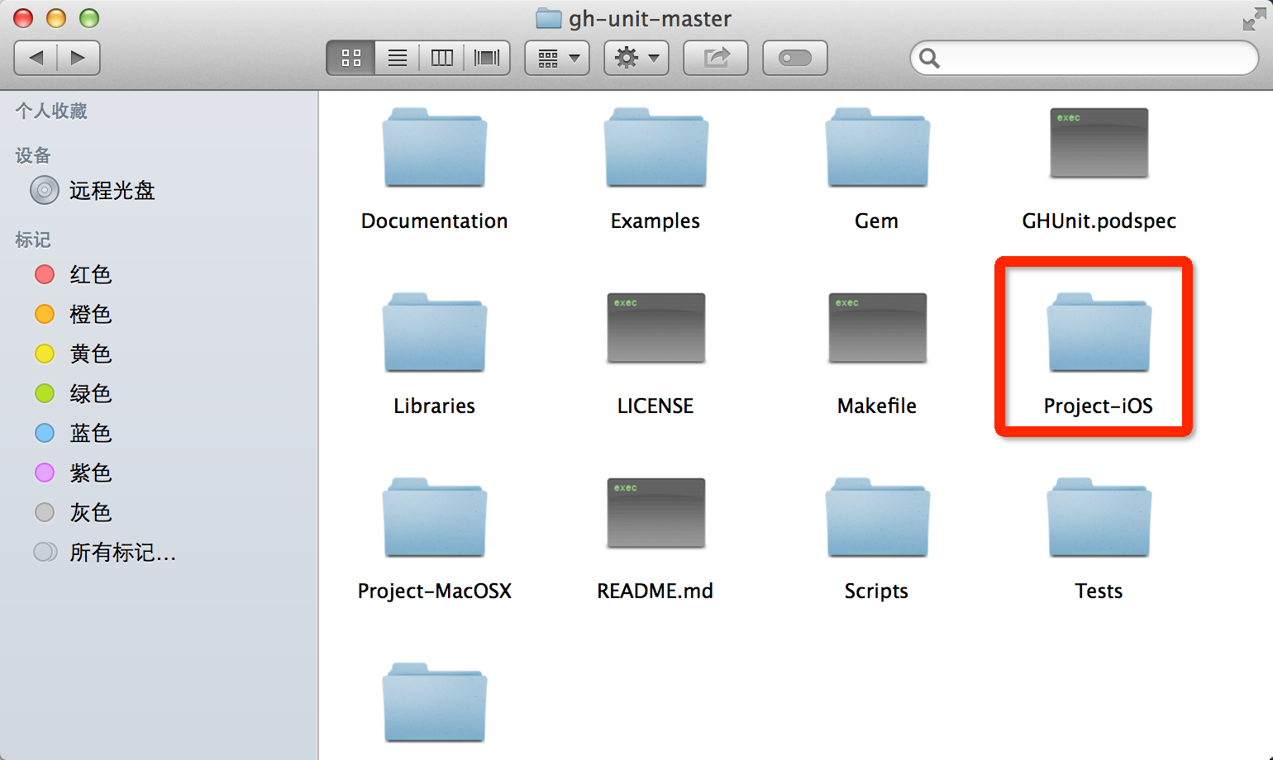
Task: Click the GHUnit.podspec name label
Action: tap(1099, 221)
